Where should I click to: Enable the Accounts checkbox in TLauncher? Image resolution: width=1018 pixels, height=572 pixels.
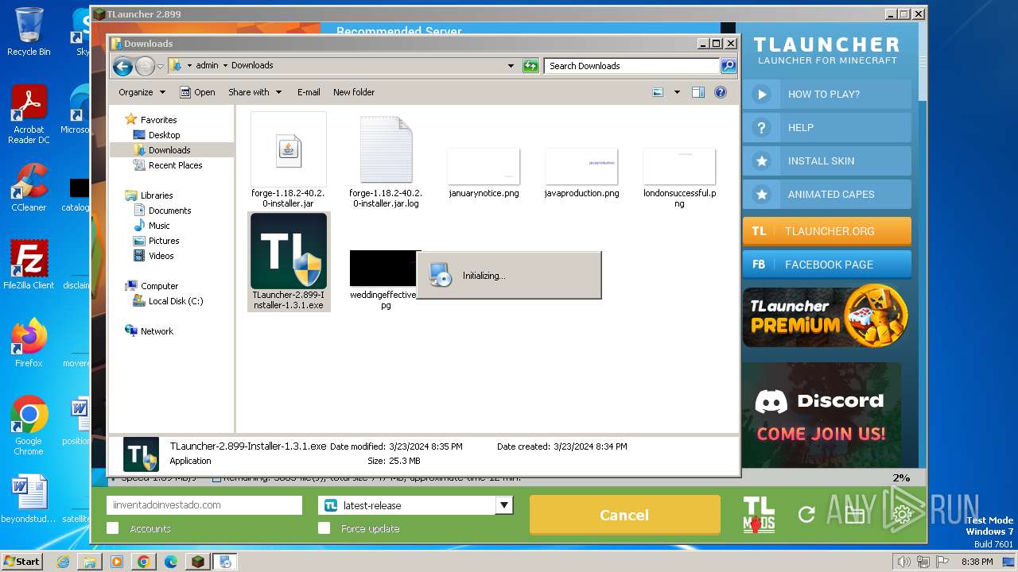(x=113, y=528)
